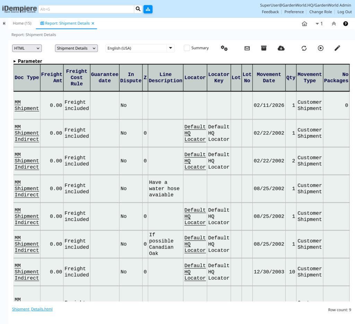Click the SuperUser@GardenWorld.HQ user label
This screenshot has width=355, height=324.
tap(305, 5)
